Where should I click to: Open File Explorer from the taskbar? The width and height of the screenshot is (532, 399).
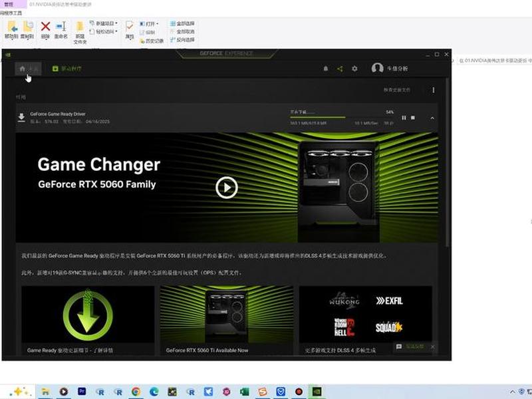45,392
